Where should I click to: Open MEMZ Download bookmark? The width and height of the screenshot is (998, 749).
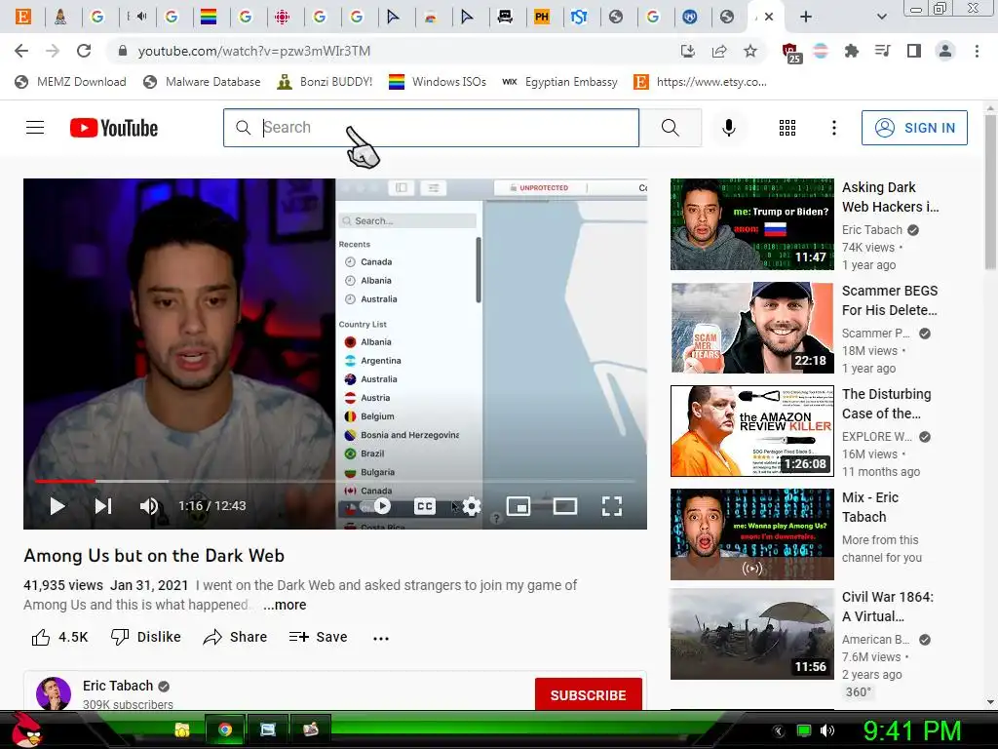[70, 82]
